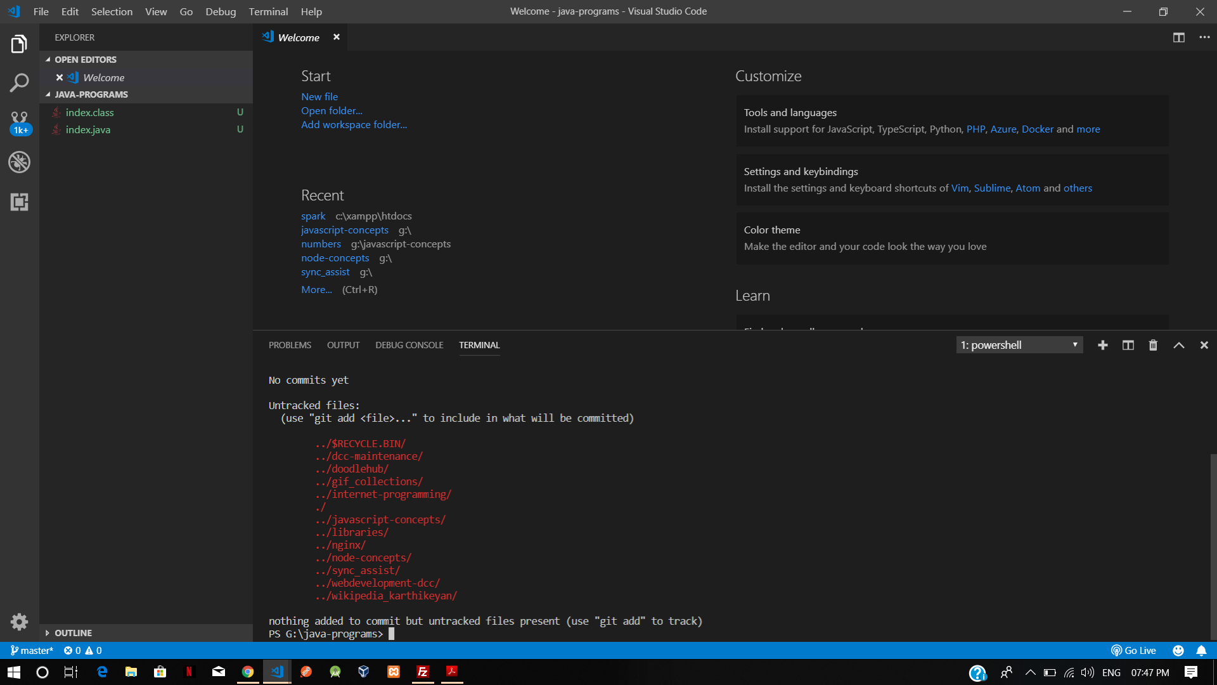
Task: Kill the terminal using the trash icon
Action: (1153, 345)
